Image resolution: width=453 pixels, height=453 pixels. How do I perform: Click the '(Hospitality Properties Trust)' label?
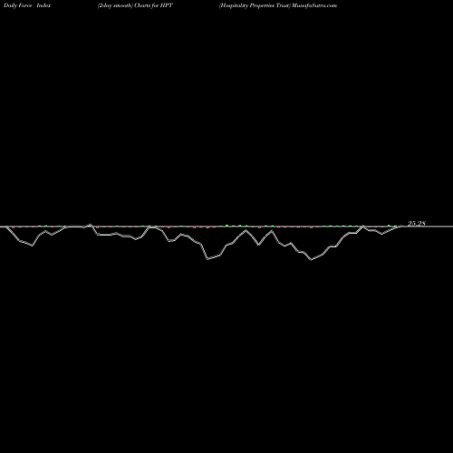pyautogui.click(x=255, y=5)
